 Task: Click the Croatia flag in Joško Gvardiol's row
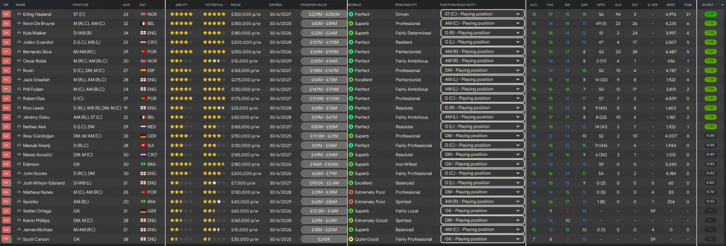tap(142, 42)
